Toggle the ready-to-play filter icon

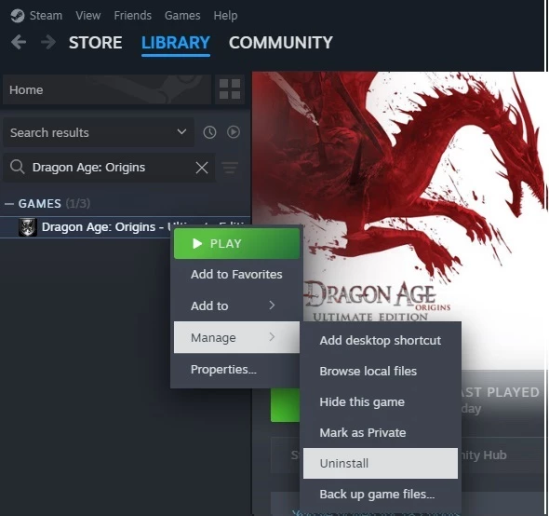(234, 132)
